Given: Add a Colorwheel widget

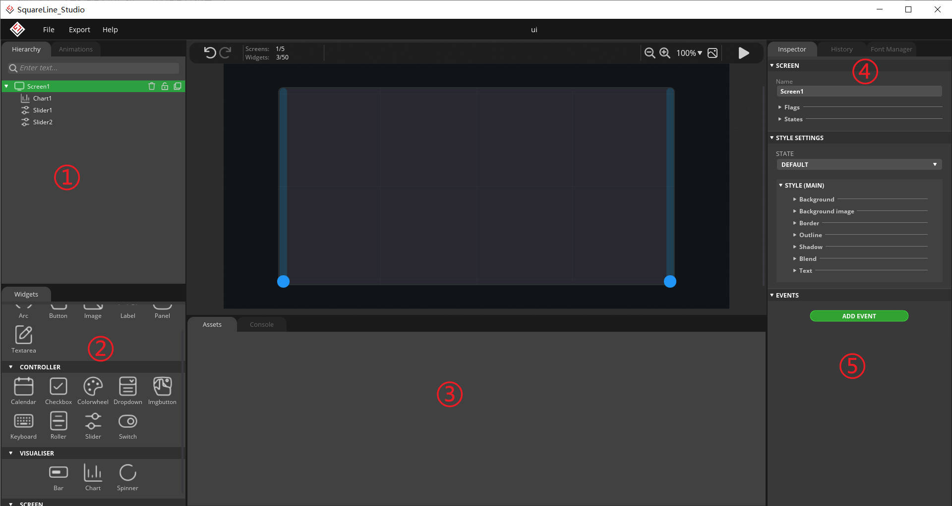Looking at the screenshot, I should pyautogui.click(x=93, y=391).
